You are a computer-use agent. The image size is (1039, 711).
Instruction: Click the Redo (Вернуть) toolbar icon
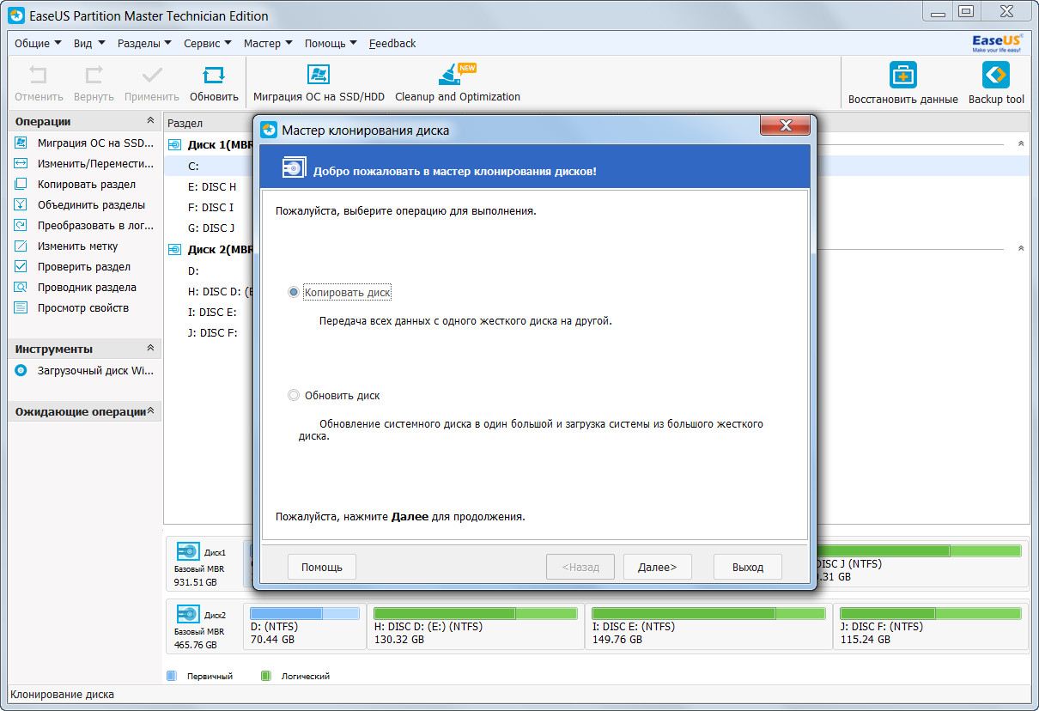coord(94,75)
